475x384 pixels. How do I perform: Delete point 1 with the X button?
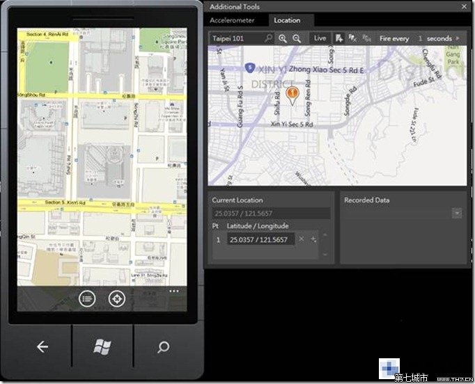point(302,239)
